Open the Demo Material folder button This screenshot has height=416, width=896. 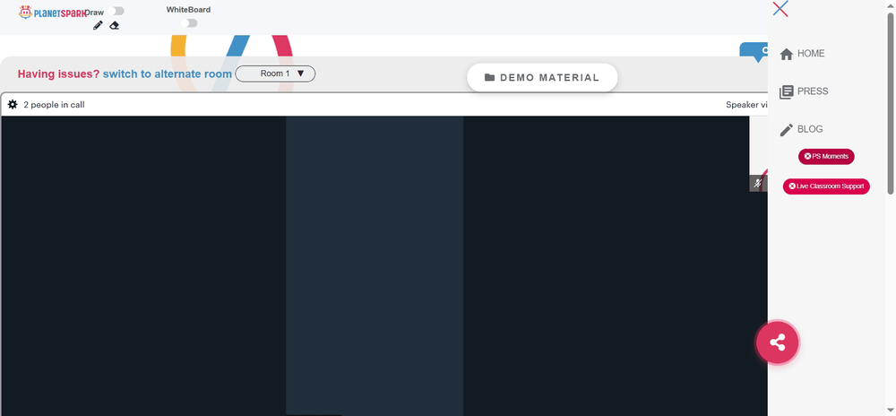click(542, 77)
